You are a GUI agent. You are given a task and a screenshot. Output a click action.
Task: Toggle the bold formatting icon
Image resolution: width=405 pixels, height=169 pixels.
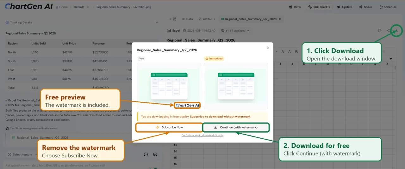(x=296, y=51)
